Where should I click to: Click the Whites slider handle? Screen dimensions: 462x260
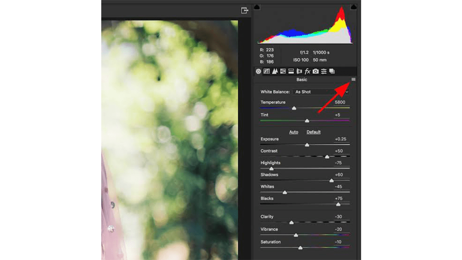coord(285,192)
